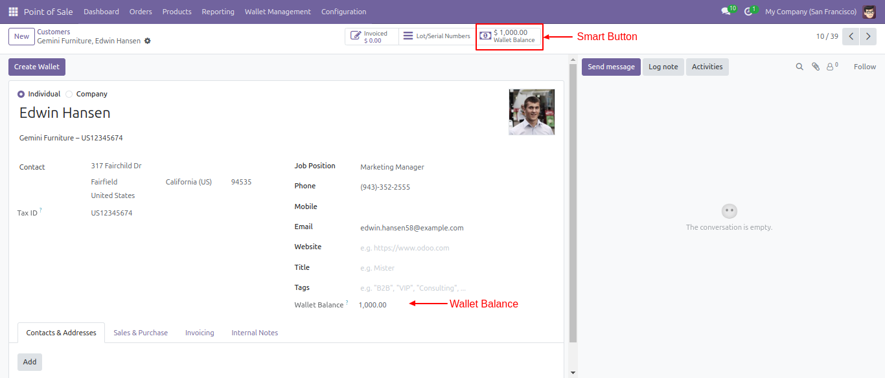The height and width of the screenshot is (378, 885).
Task: Open the Configuration menu
Action: pyautogui.click(x=343, y=12)
